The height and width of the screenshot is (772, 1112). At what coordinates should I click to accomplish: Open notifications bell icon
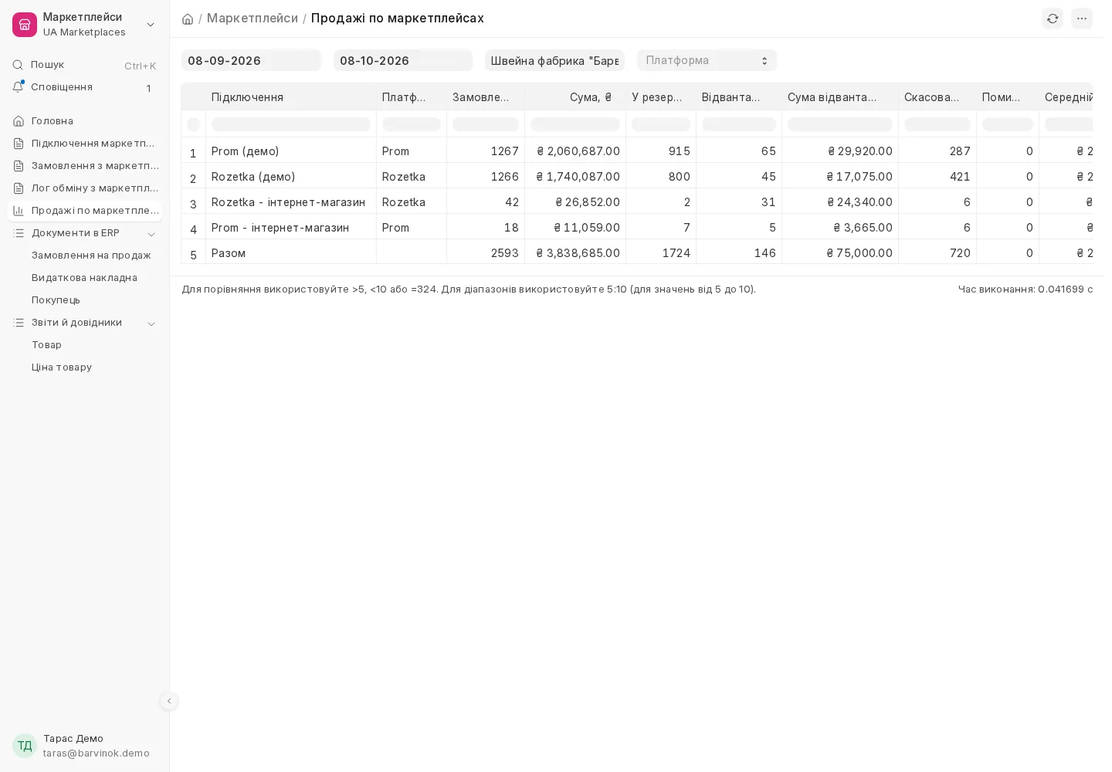18,87
